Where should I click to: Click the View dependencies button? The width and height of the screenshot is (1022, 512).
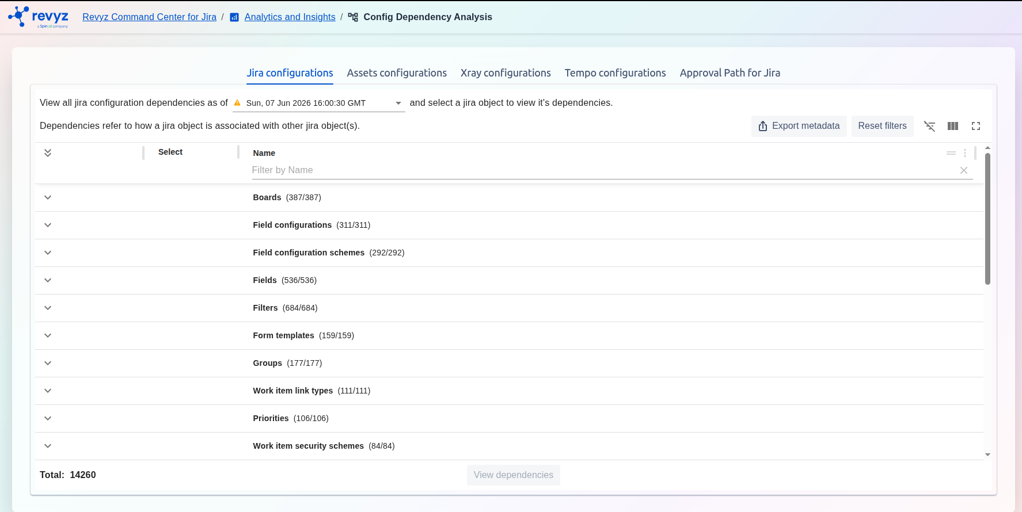(x=514, y=475)
